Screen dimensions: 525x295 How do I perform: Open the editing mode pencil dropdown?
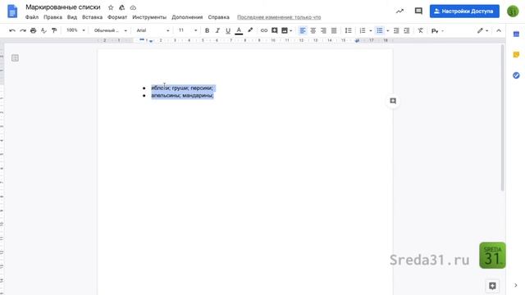click(x=482, y=30)
